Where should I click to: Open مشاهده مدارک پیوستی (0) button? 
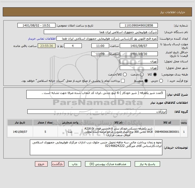pos(108,164)
